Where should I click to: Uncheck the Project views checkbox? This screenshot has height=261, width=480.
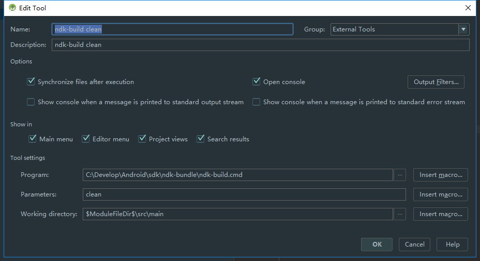click(x=142, y=139)
